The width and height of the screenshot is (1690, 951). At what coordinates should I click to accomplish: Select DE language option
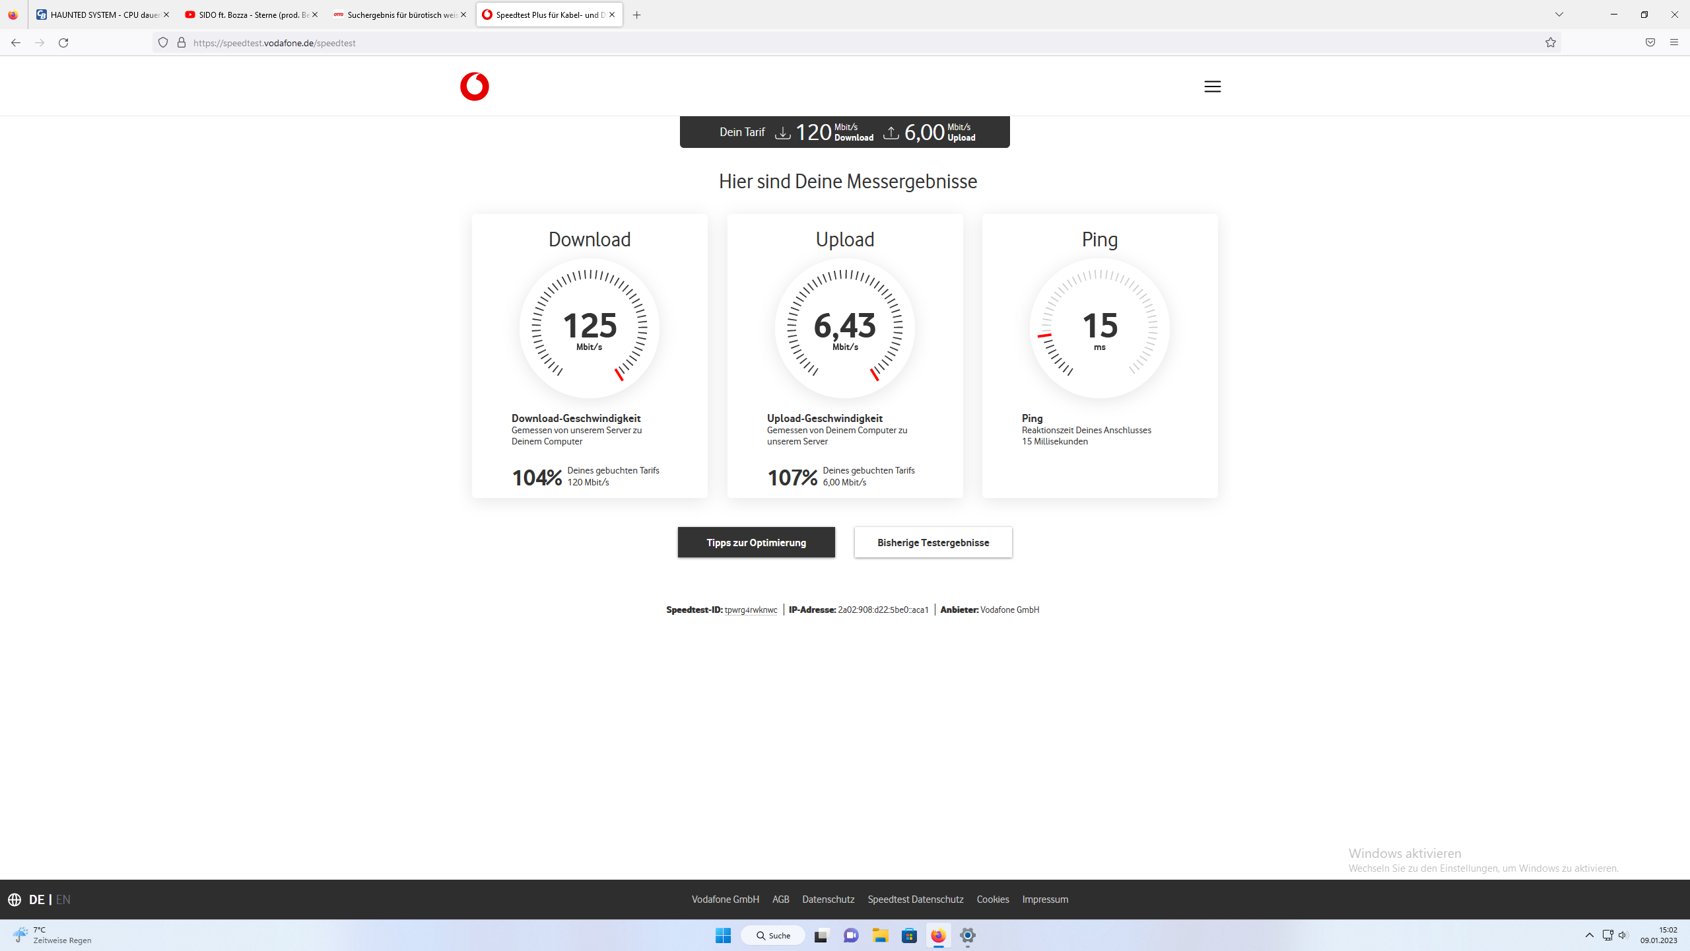pyautogui.click(x=36, y=899)
